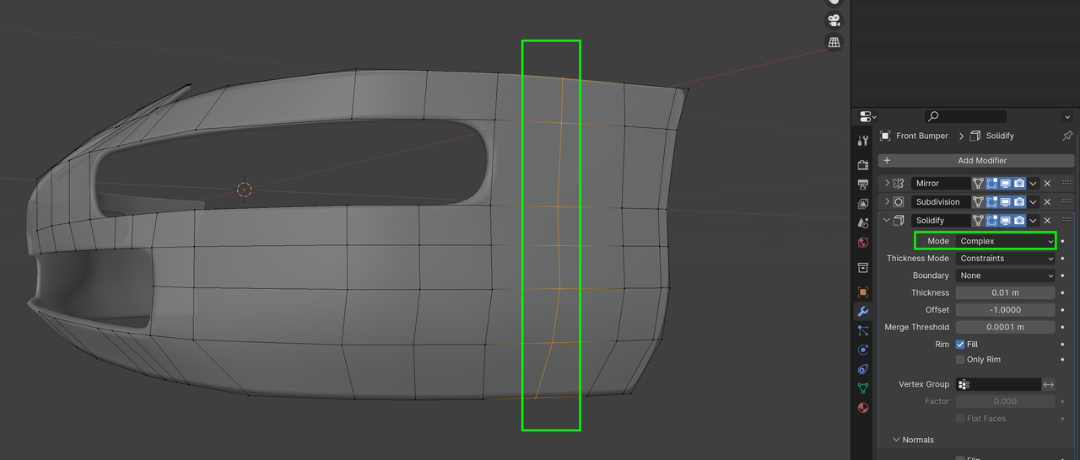Screen dimensions: 1080x460
Task: Open the Output properties tab
Action: (x=862, y=185)
